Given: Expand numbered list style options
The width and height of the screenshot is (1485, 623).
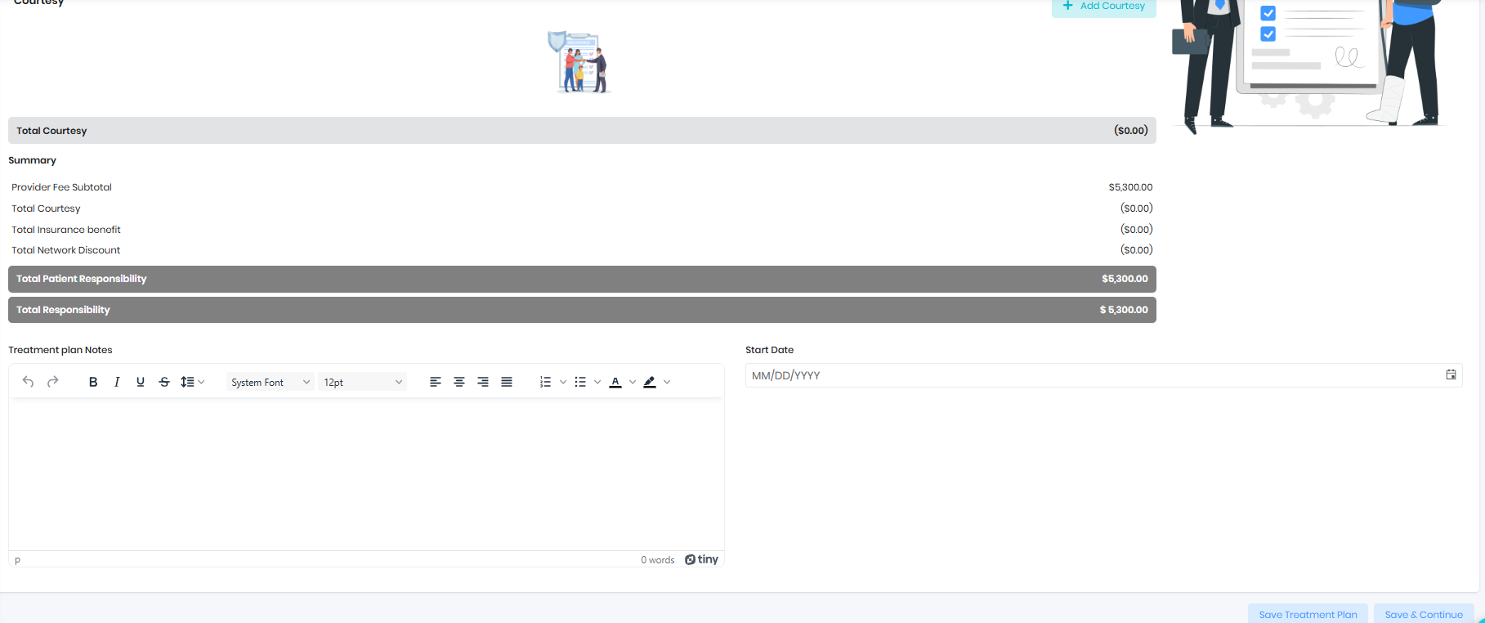Looking at the screenshot, I should click(x=563, y=382).
